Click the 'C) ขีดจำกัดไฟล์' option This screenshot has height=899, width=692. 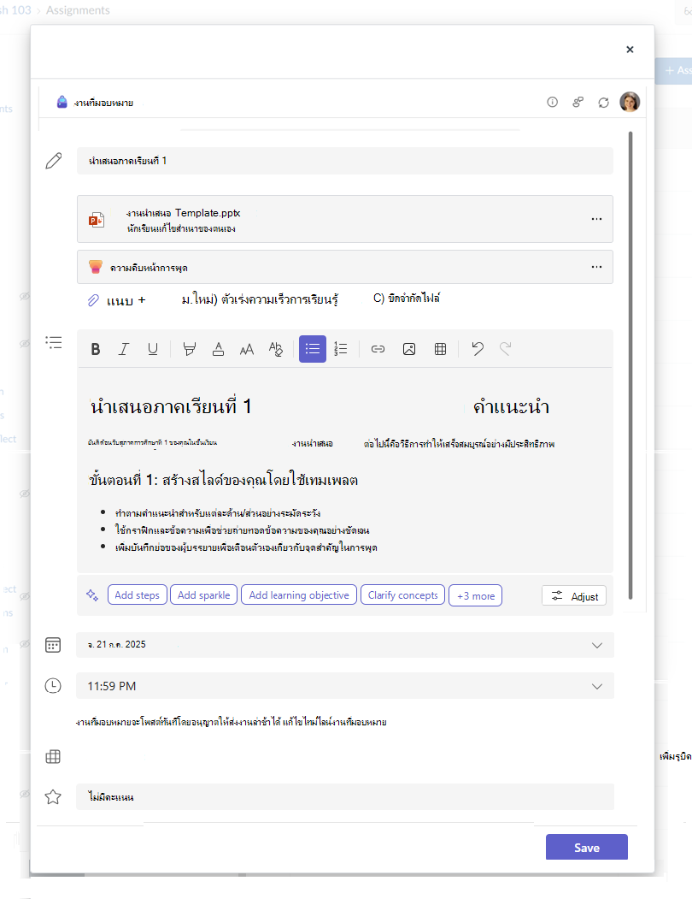click(407, 299)
